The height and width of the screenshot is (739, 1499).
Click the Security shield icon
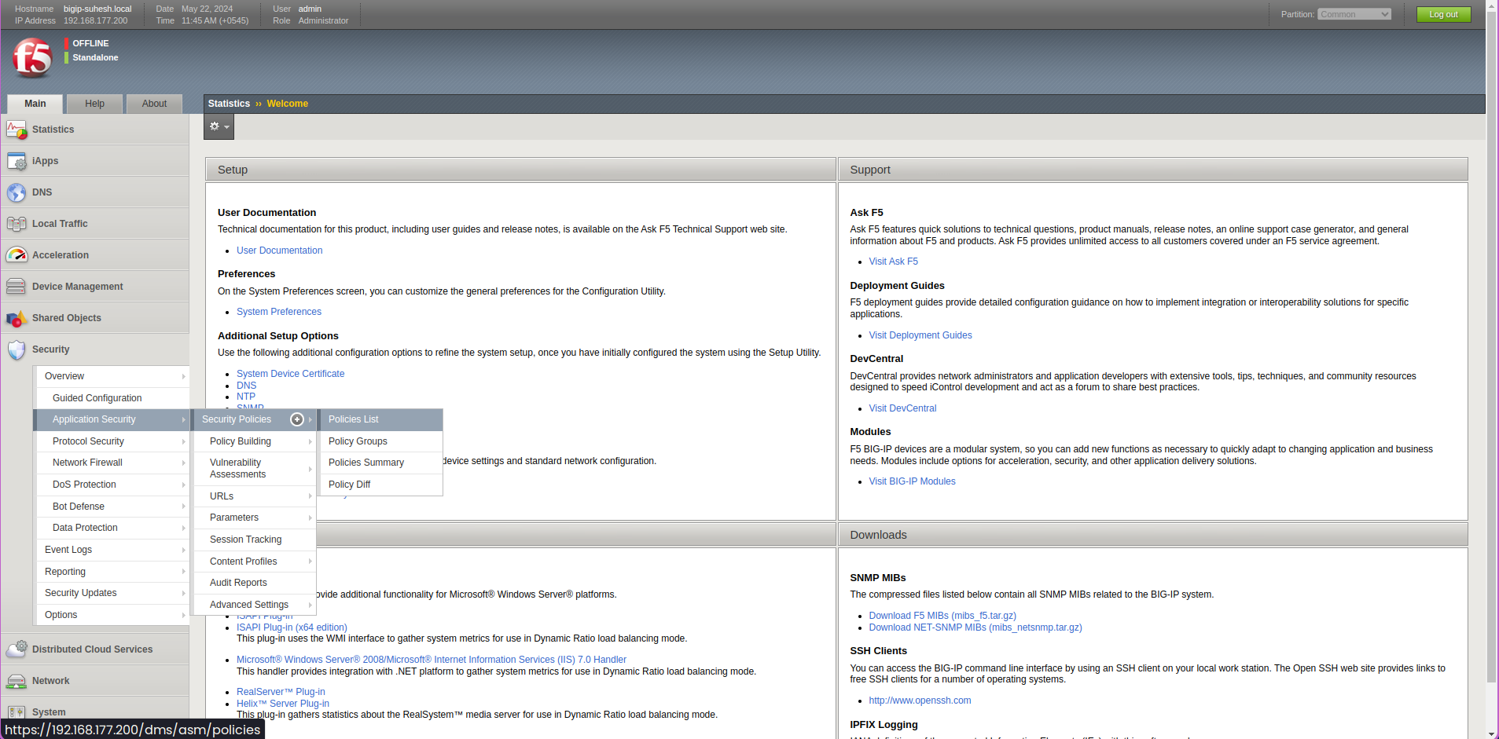tap(17, 349)
